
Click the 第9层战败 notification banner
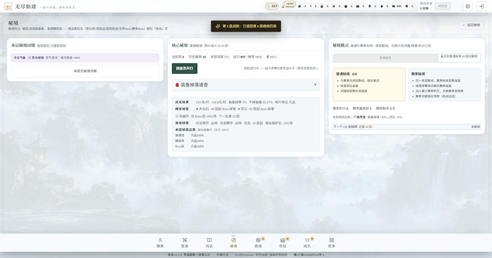[246, 27]
